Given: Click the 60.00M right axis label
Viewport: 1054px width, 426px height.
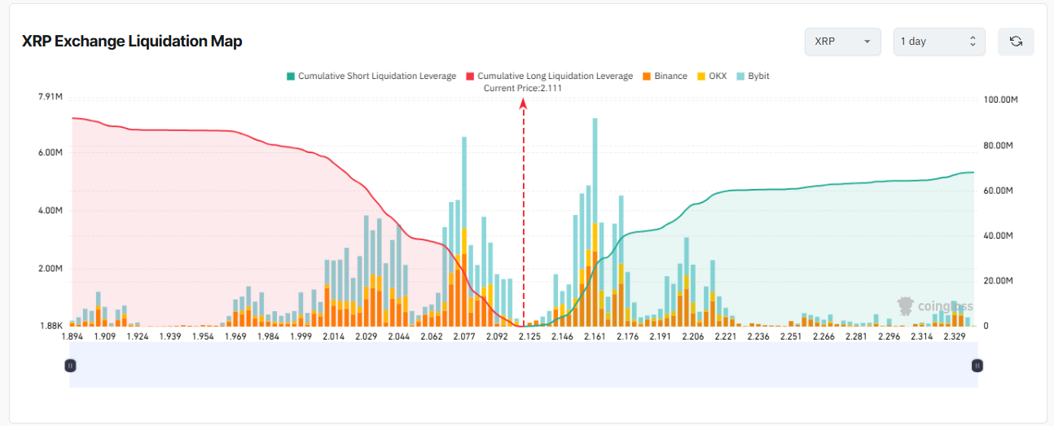Looking at the screenshot, I should [999, 191].
